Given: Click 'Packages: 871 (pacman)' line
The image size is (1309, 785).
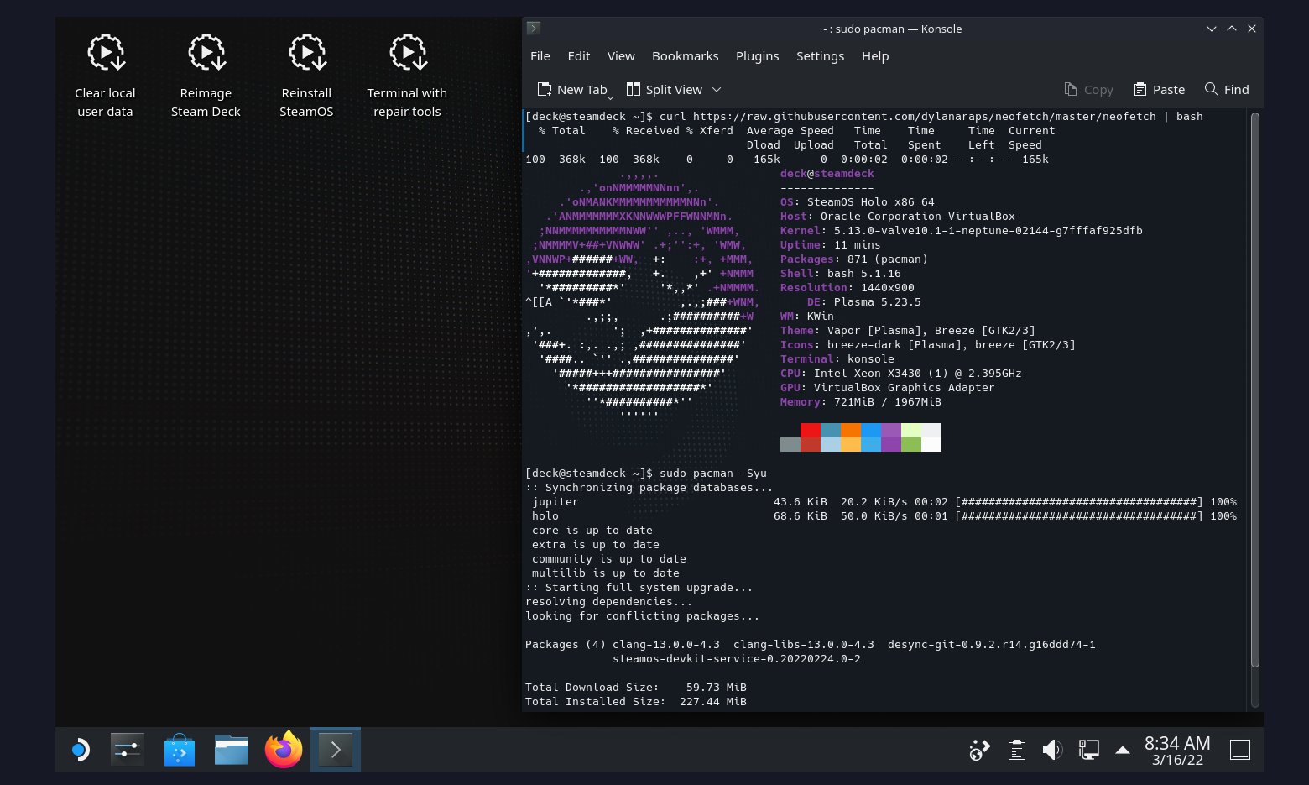Looking at the screenshot, I should (854, 259).
